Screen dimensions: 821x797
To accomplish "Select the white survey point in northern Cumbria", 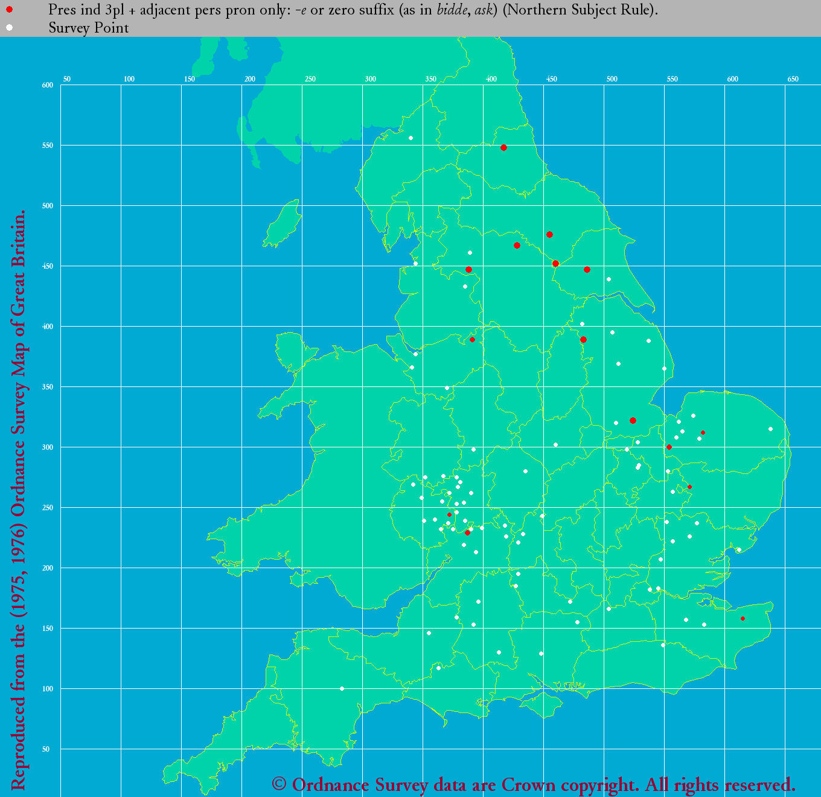I will coord(410,138).
